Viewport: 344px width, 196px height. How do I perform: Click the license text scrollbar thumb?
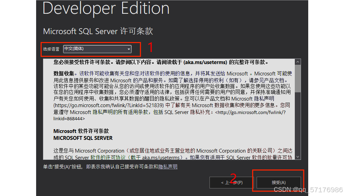pyautogui.click(x=298, y=79)
